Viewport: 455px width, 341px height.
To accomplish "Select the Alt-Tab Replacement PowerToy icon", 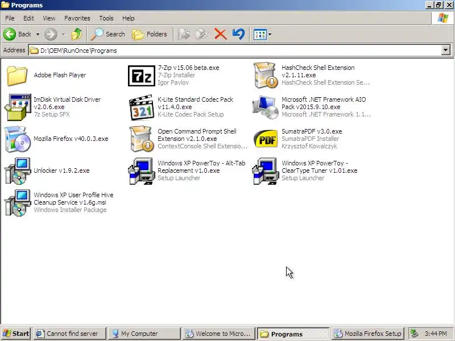I will point(141,171).
